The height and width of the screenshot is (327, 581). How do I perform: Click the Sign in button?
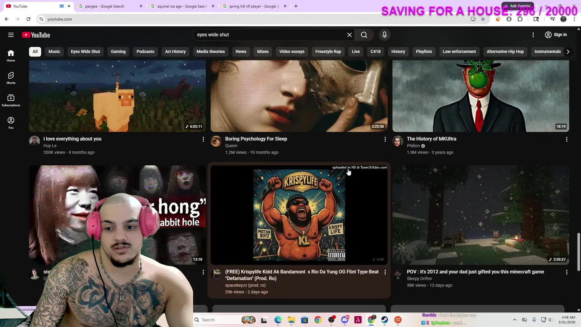pos(556,35)
